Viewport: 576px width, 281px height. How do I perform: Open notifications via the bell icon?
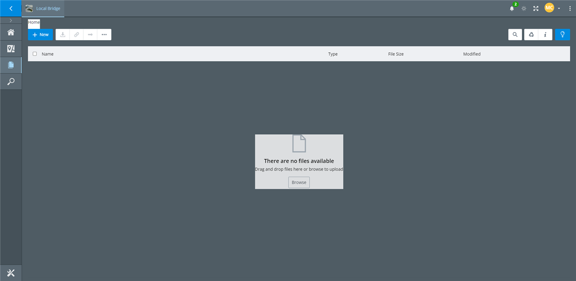point(512,8)
